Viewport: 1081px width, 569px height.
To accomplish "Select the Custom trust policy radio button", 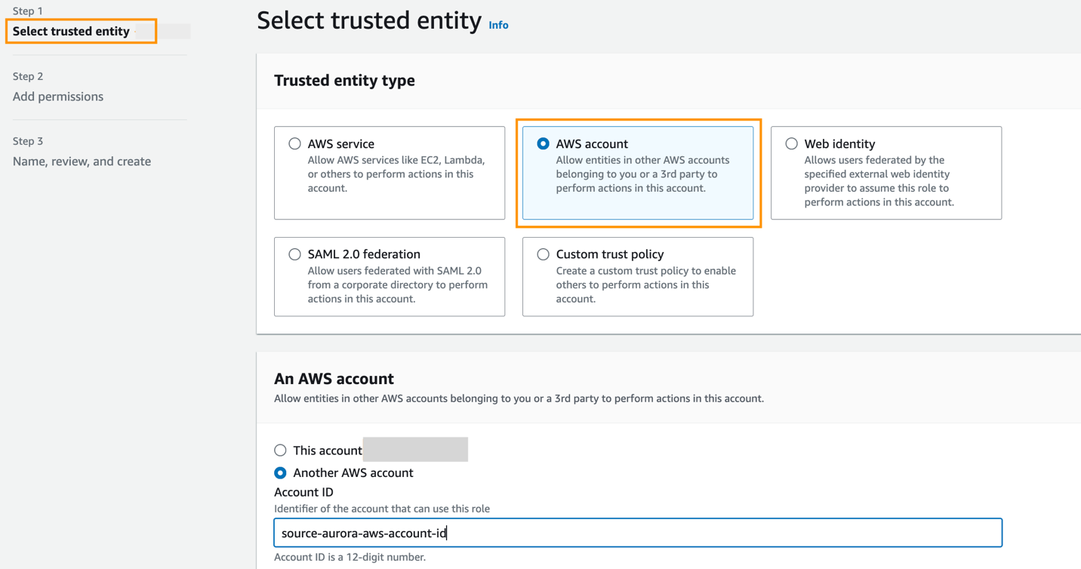I will click(543, 254).
